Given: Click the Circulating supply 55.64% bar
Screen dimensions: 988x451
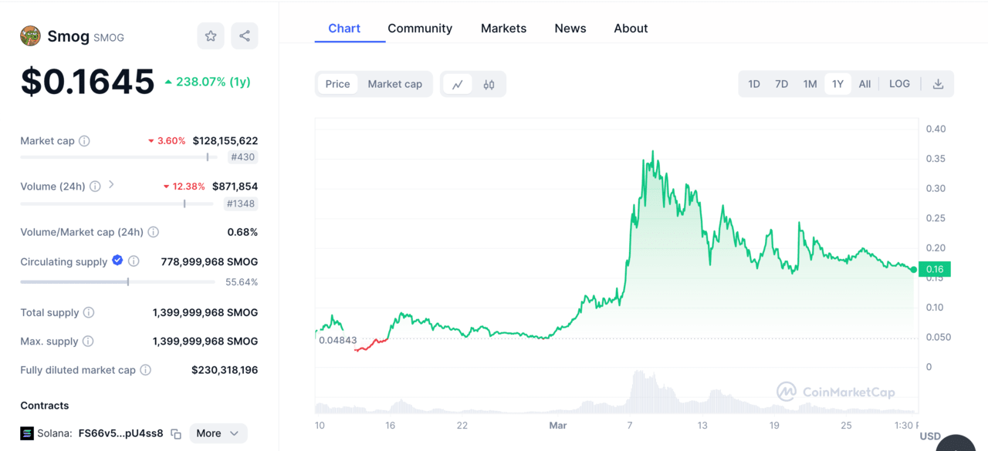Looking at the screenshot, I should (117, 282).
